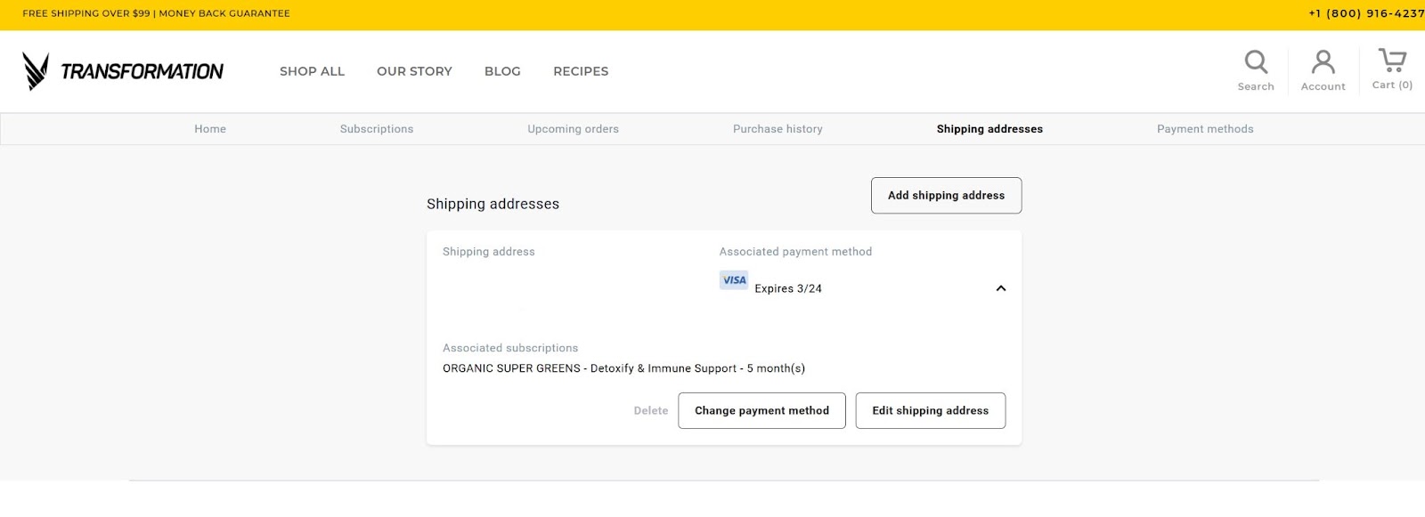Screen dimensions: 1425x517
Task: Call the +1 (800) phone number
Action: point(1366,13)
